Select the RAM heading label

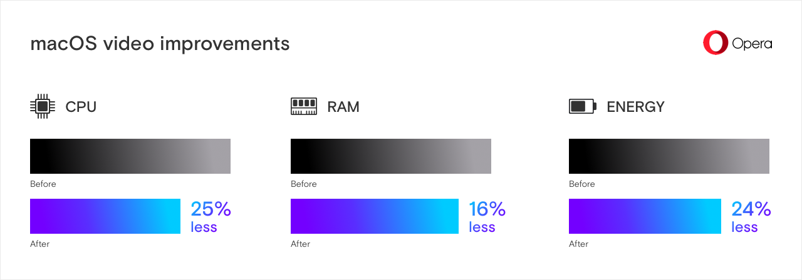click(x=343, y=107)
